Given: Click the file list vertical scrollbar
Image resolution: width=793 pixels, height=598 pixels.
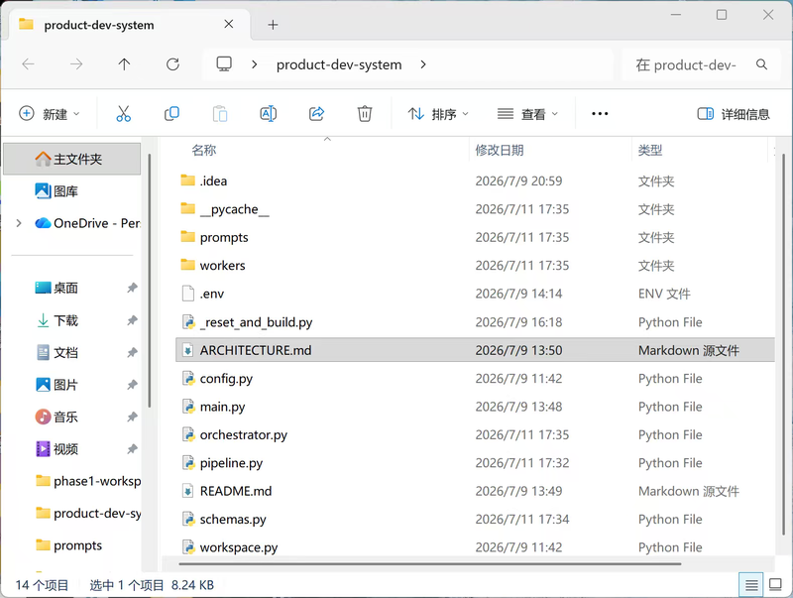Looking at the screenshot, I should click(783, 344).
